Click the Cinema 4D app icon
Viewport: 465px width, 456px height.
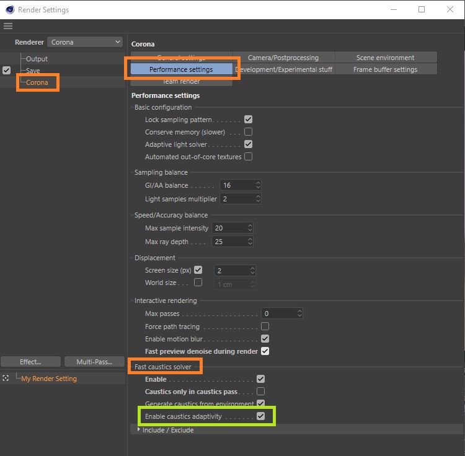pyautogui.click(x=10, y=9)
